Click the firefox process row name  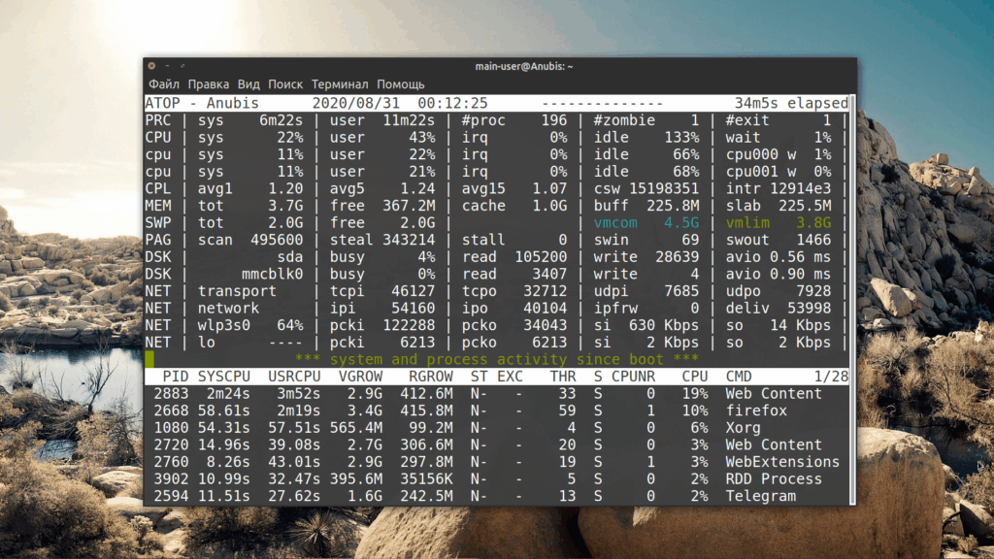pos(756,411)
